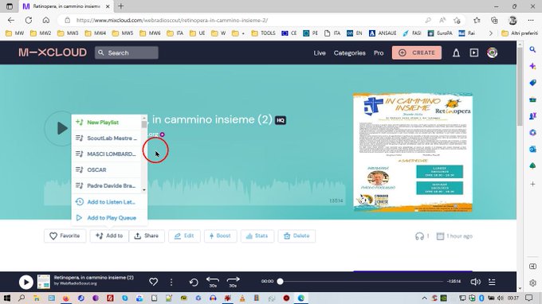
Task: Open the notifications bell icon
Action: [x=456, y=53]
